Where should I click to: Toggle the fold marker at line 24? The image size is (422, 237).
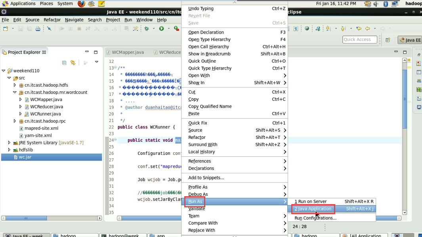(x=115, y=139)
